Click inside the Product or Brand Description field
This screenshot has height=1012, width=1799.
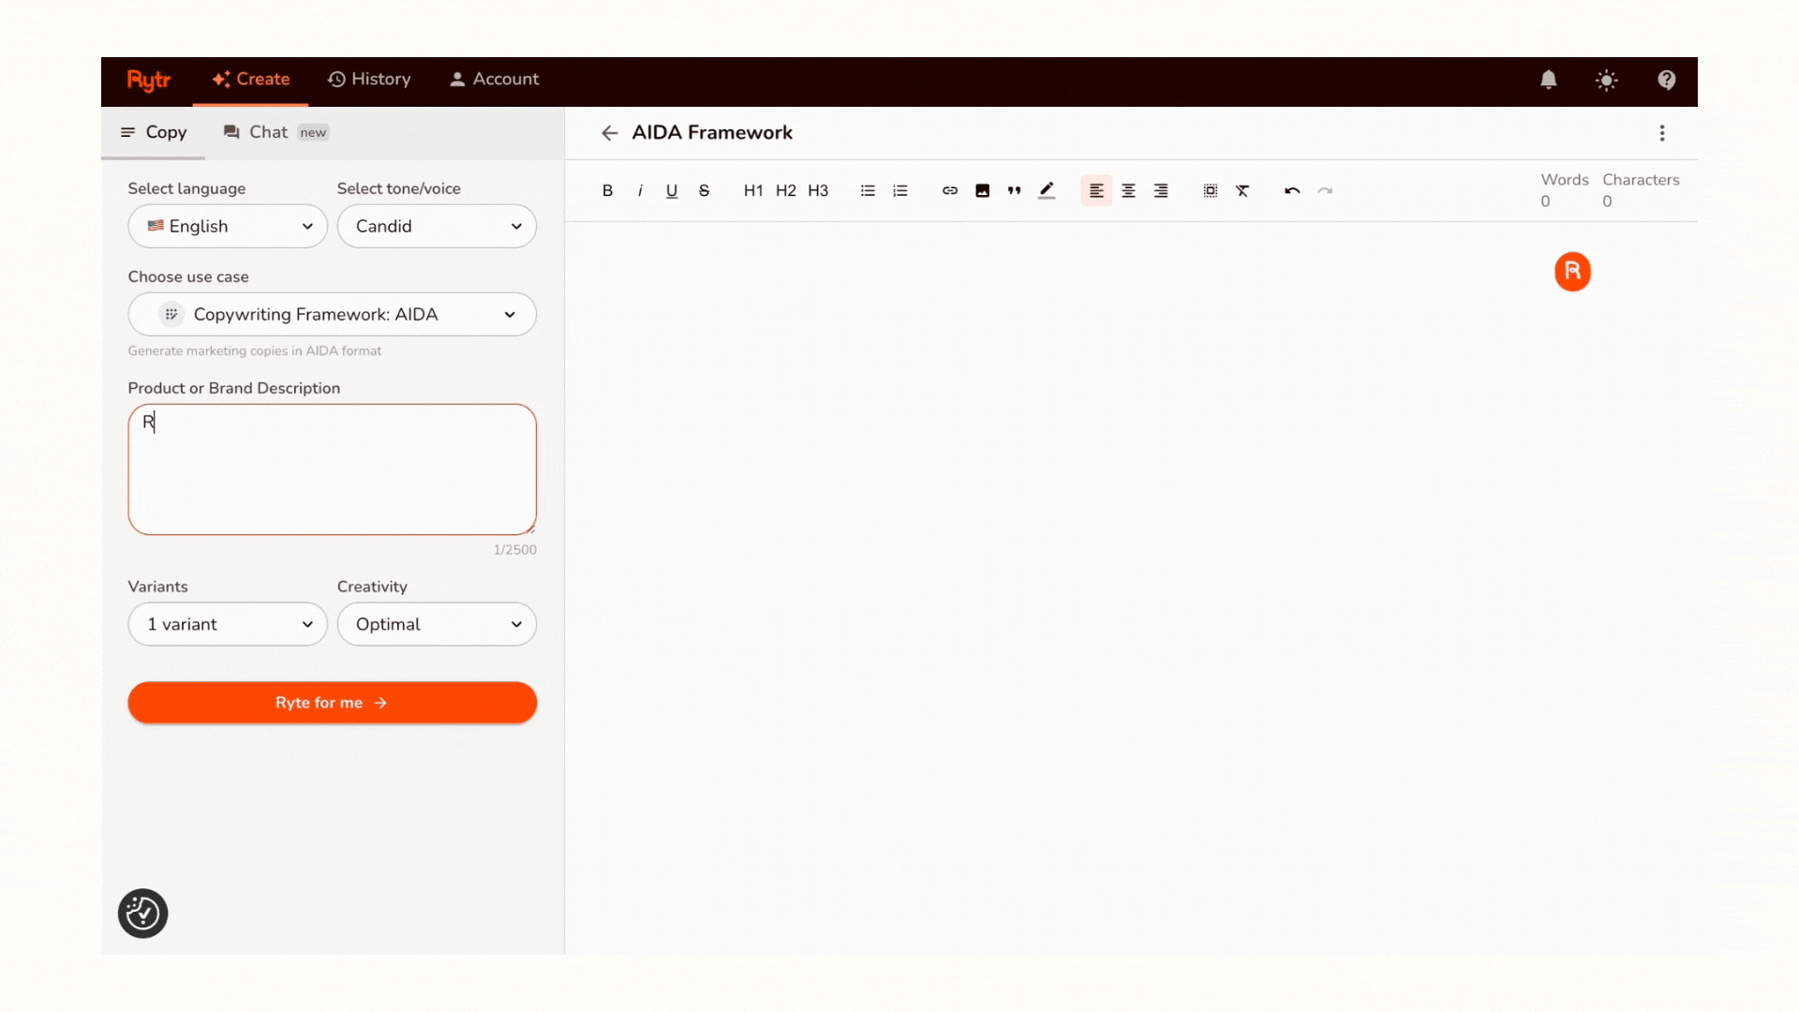click(332, 469)
